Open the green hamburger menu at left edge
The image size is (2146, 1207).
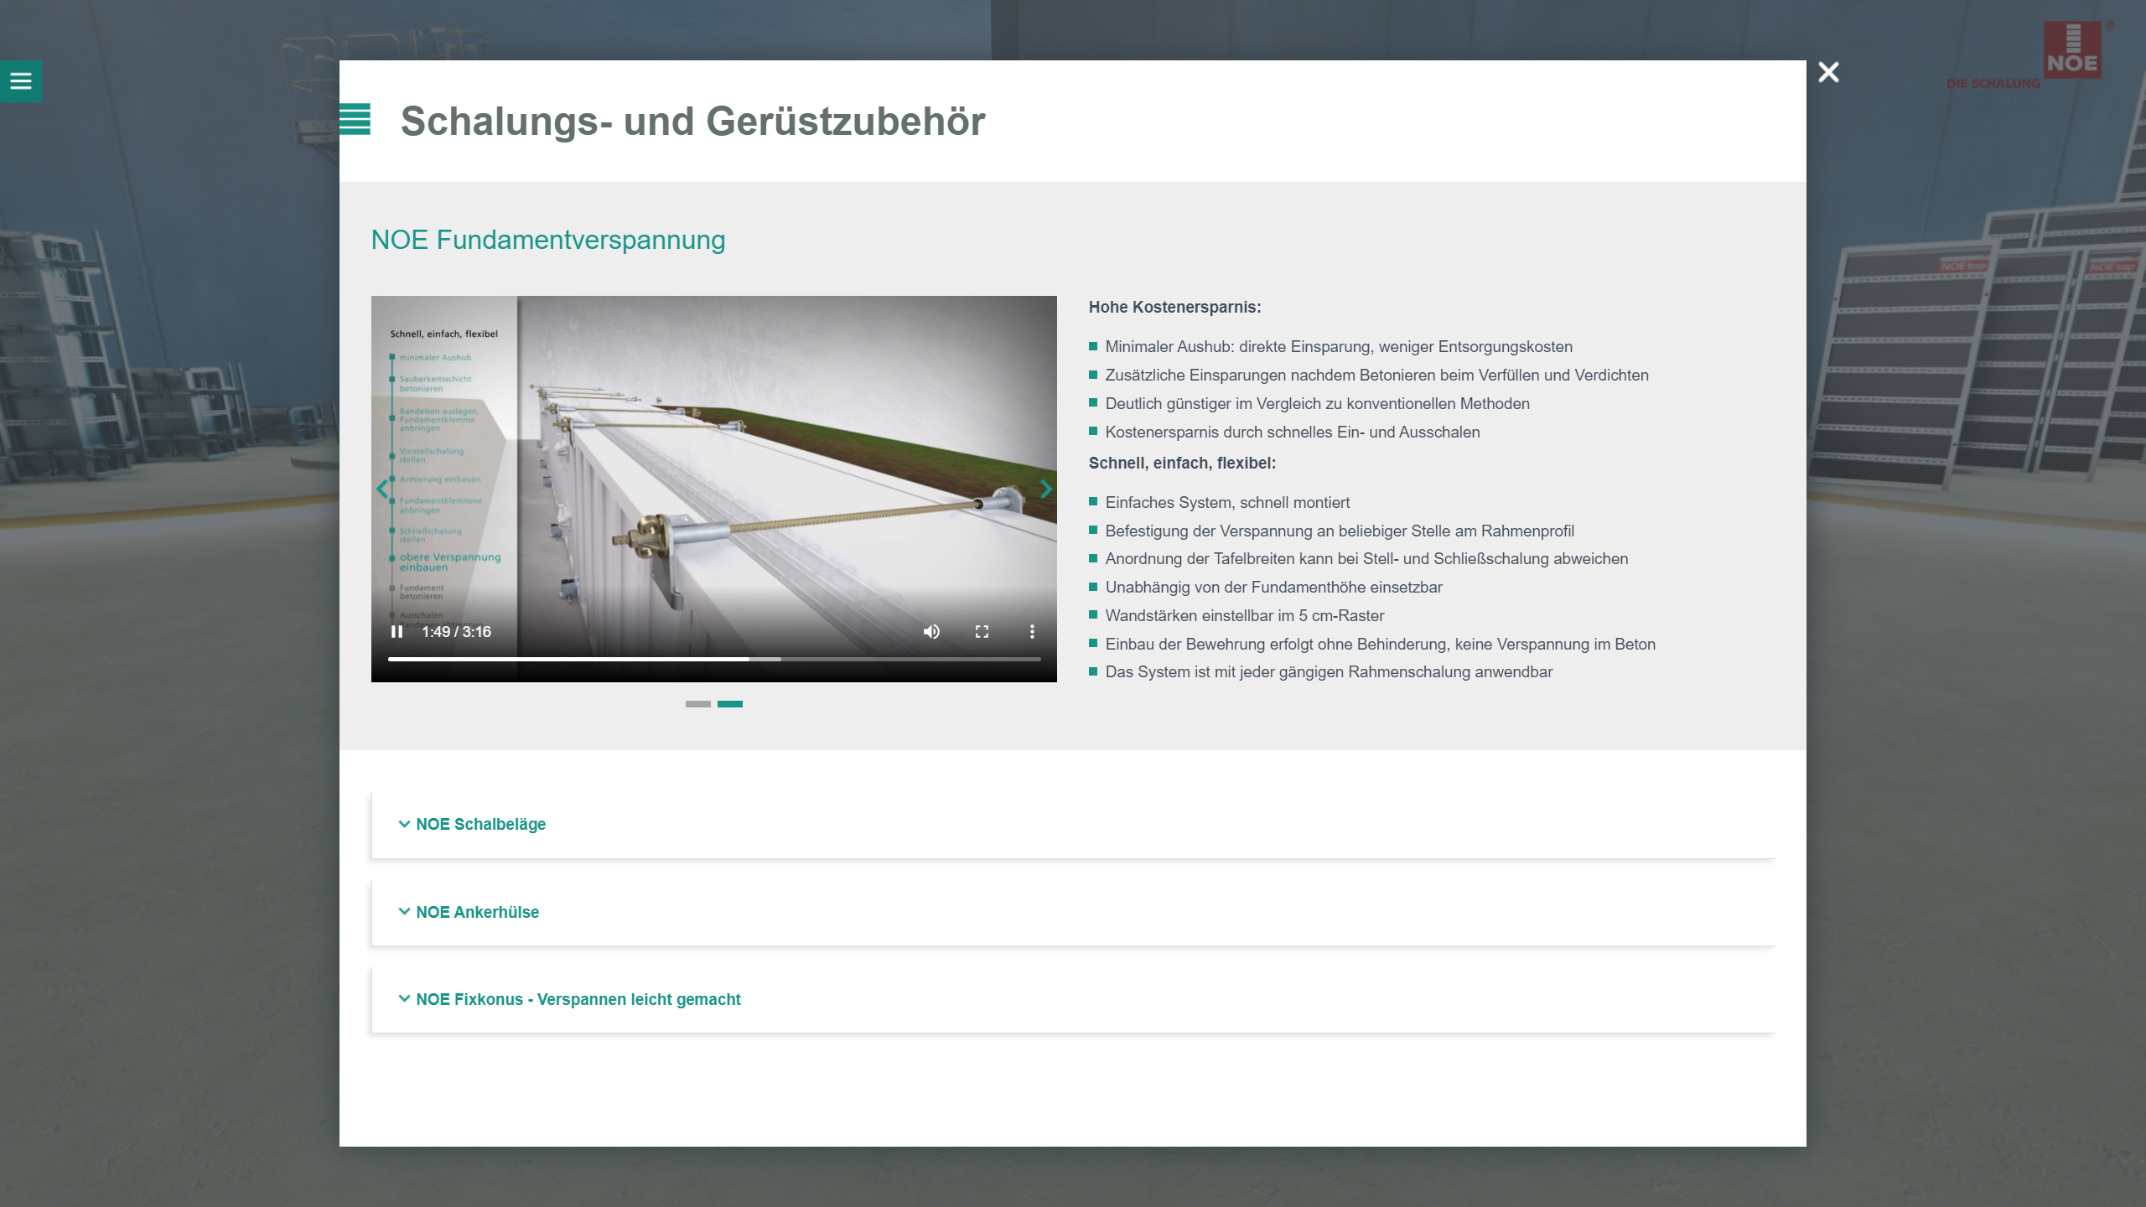click(x=20, y=81)
